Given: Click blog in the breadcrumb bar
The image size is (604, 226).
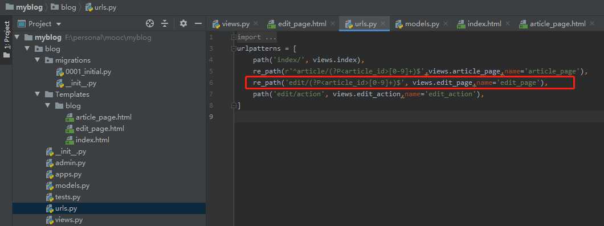Looking at the screenshot, I should 64,7.
